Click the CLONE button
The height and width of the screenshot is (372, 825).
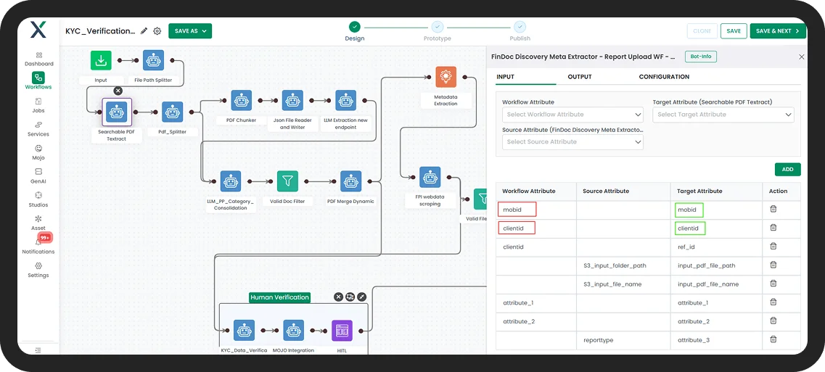pos(702,31)
